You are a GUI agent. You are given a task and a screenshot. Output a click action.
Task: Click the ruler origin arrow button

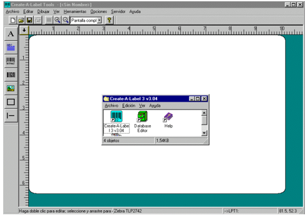point(24,30)
